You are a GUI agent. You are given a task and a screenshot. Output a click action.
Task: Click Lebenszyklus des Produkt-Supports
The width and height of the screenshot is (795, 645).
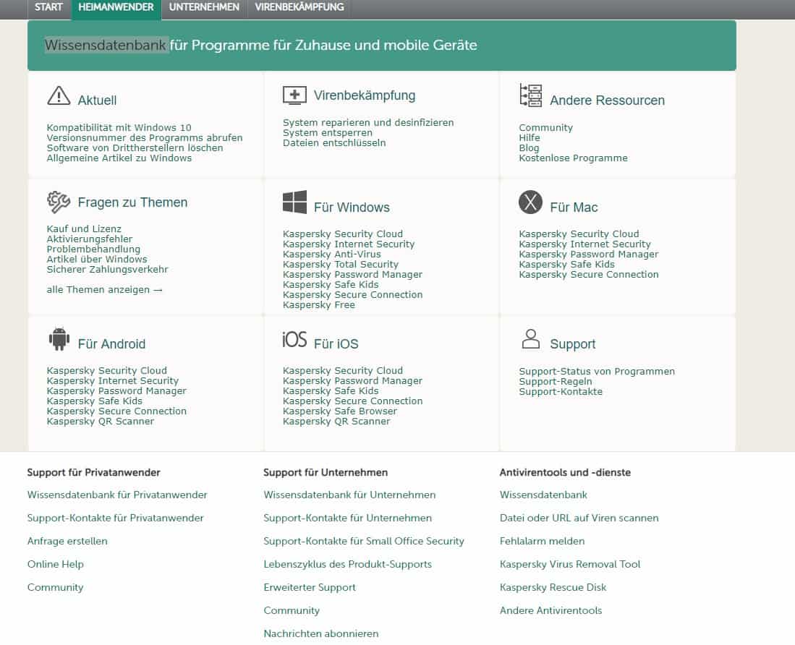(348, 564)
